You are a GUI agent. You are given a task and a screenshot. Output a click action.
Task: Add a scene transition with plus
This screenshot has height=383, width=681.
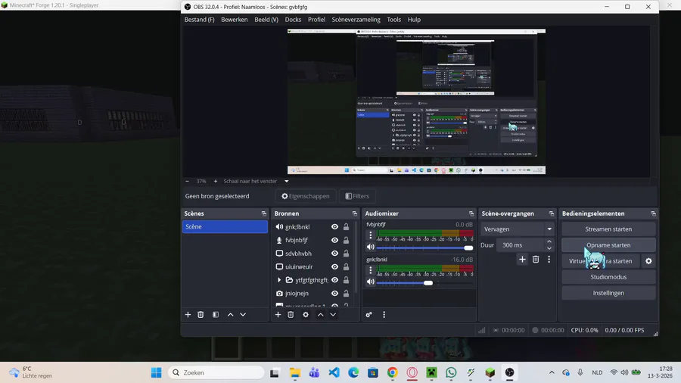pos(522,259)
